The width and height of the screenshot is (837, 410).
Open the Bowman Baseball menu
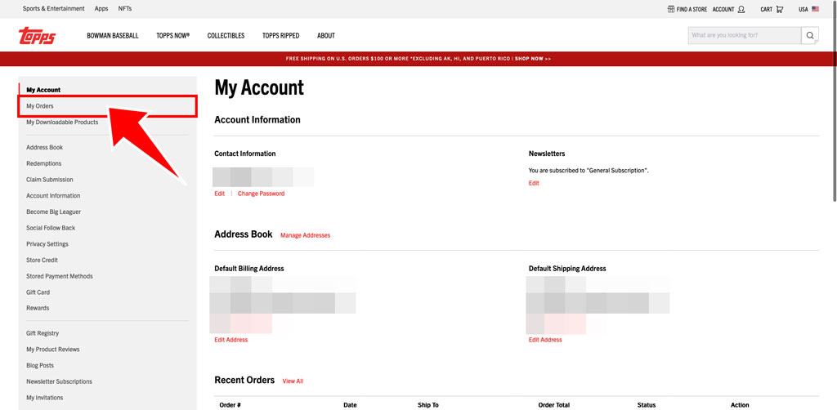[x=113, y=36]
